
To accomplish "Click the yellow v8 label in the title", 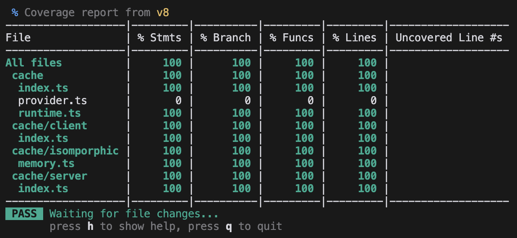I will pyautogui.click(x=163, y=12).
